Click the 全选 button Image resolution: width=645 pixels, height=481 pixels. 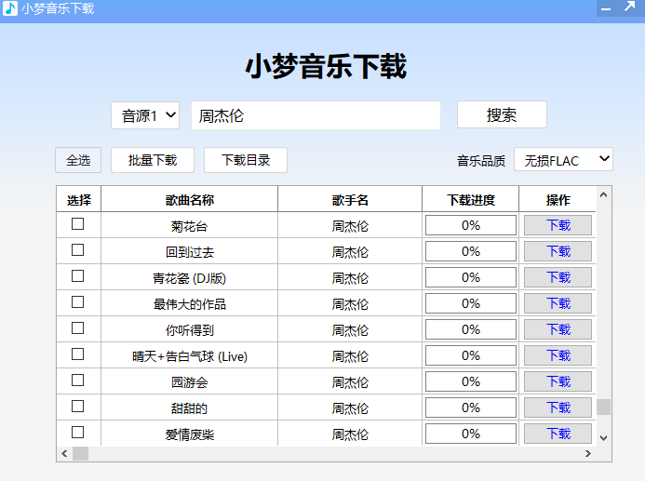pyautogui.click(x=78, y=160)
